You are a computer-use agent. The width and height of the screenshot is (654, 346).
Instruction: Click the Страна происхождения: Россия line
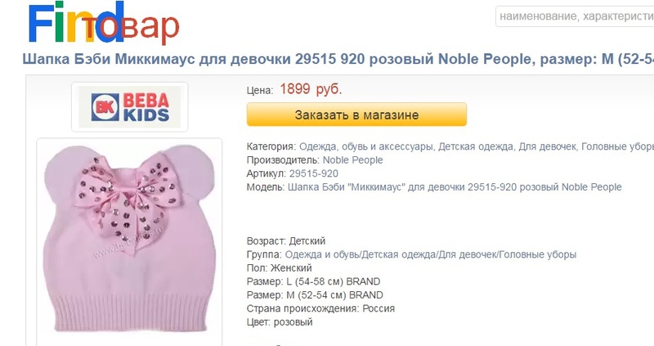coord(320,308)
